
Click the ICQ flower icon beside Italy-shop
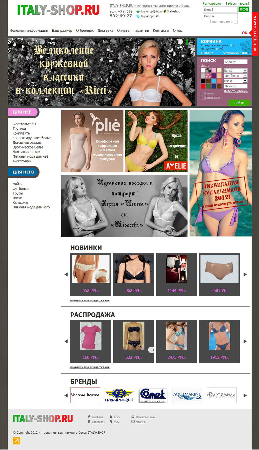coord(165,11)
